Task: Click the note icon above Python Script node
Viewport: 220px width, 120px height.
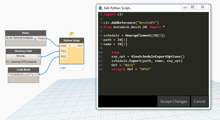Action: point(72,34)
